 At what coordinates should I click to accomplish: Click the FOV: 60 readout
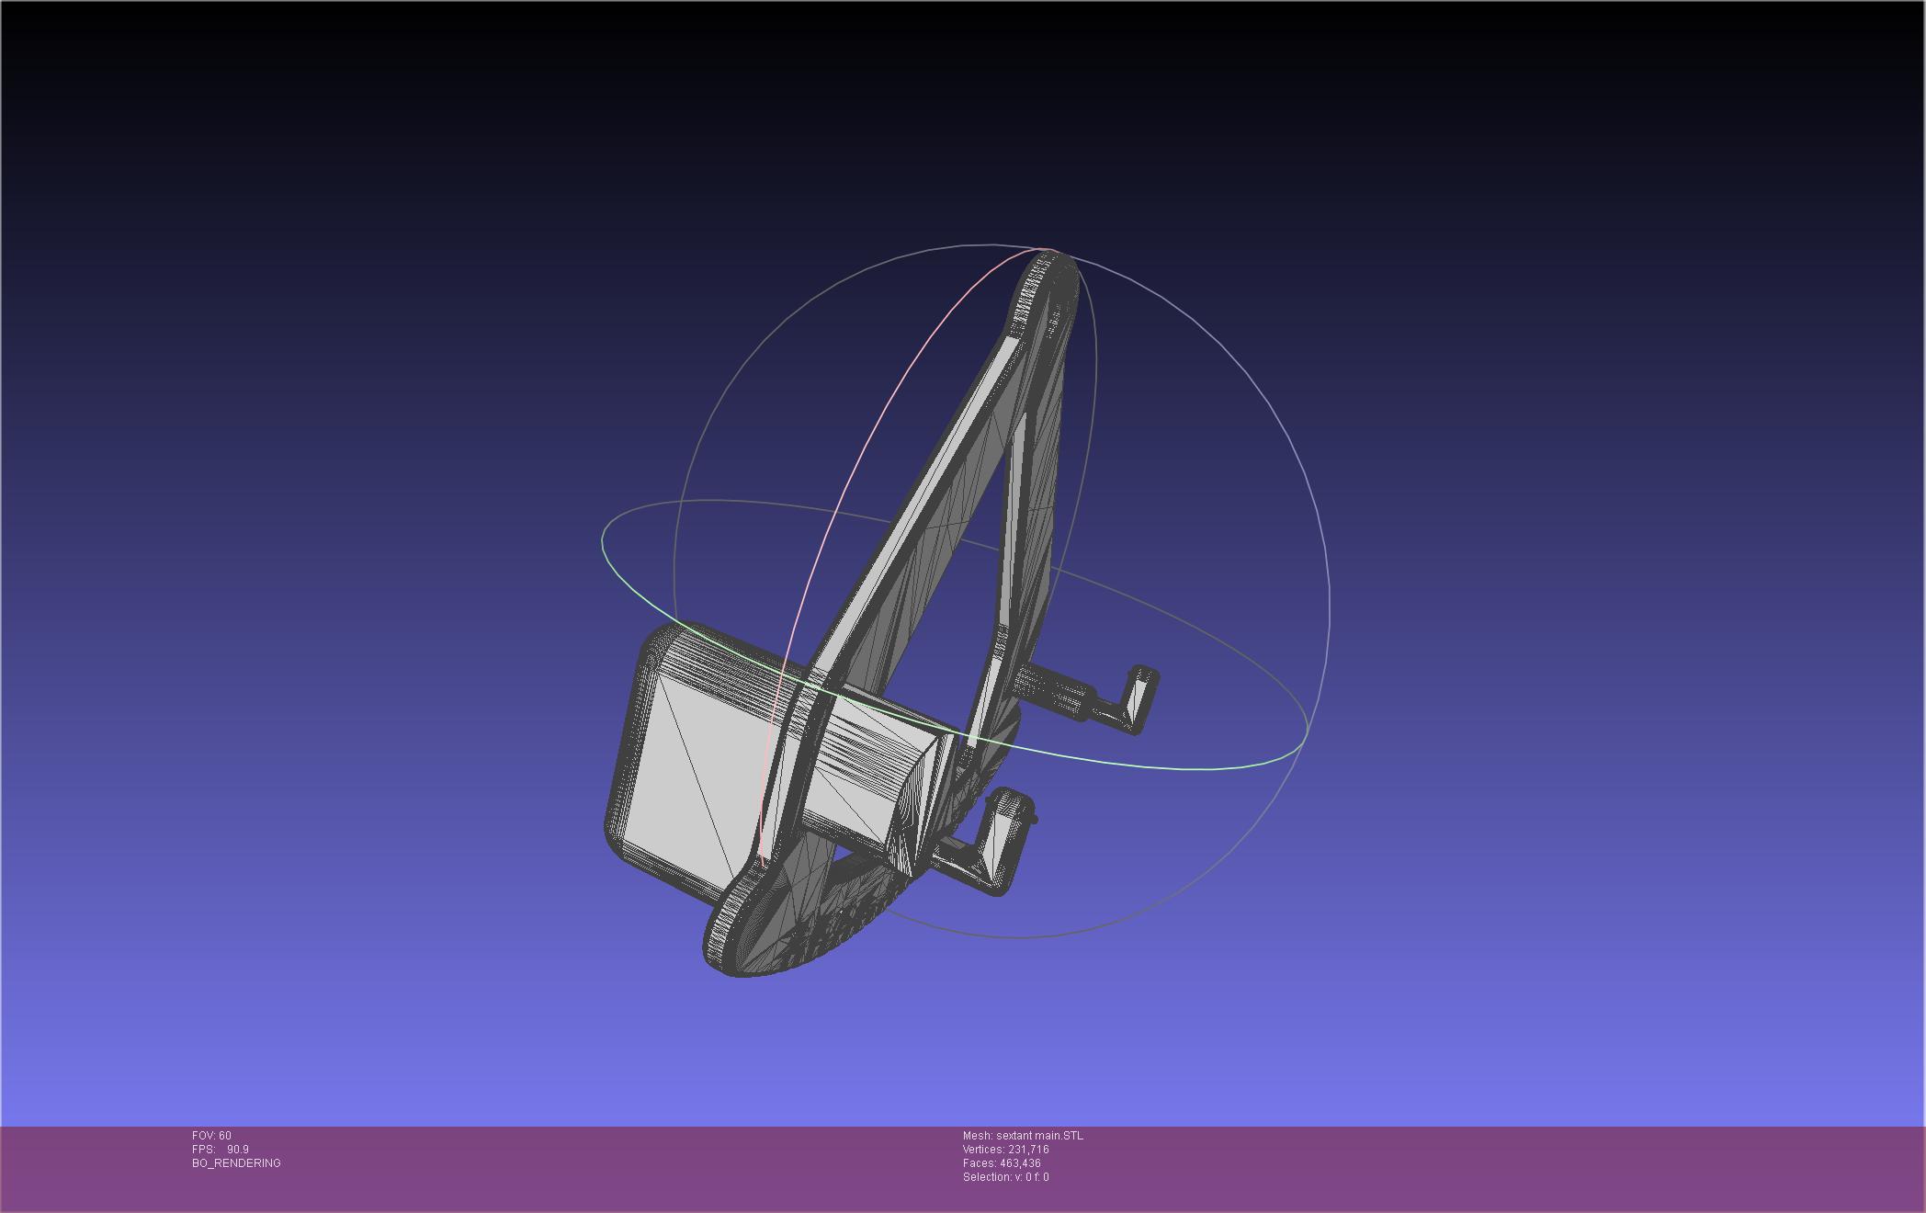coord(211,1136)
